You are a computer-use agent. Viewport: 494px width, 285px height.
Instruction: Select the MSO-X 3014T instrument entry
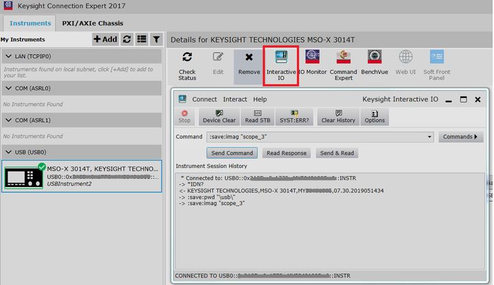pyautogui.click(x=82, y=176)
